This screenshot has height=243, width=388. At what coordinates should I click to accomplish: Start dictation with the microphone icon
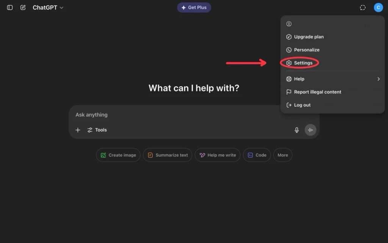click(x=296, y=130)
